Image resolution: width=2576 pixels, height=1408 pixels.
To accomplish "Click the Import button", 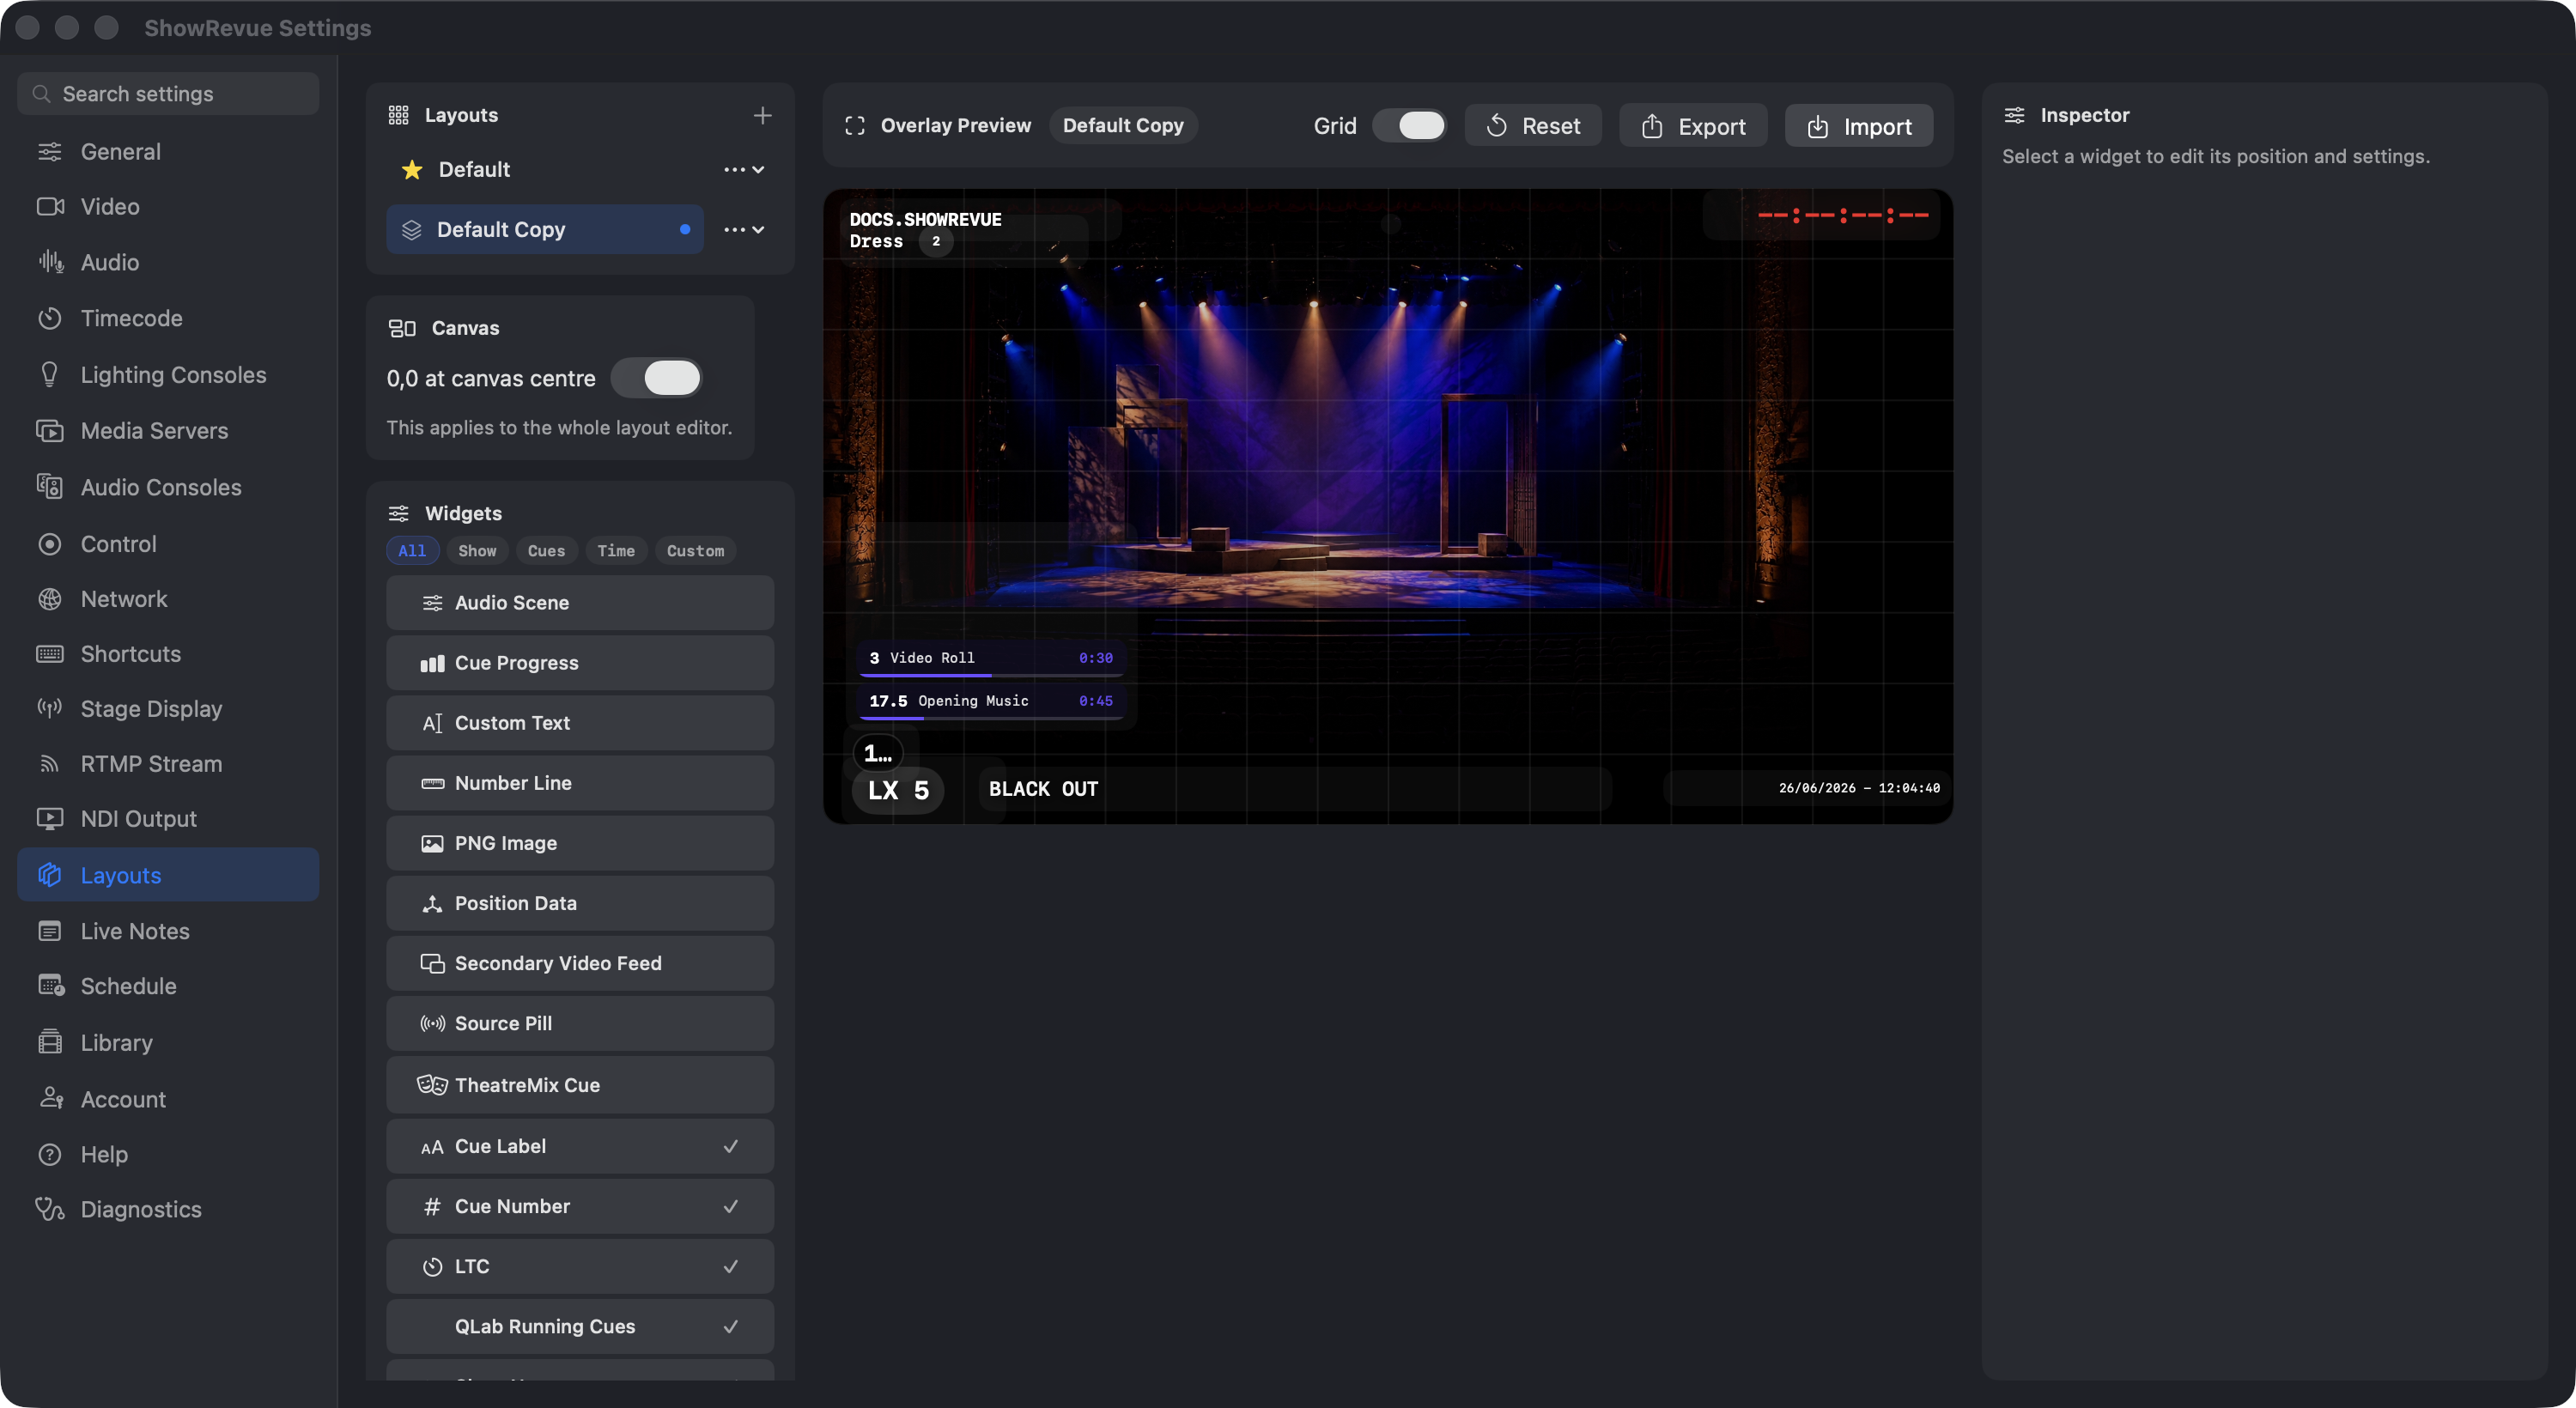I will (x=1859, y=125).
